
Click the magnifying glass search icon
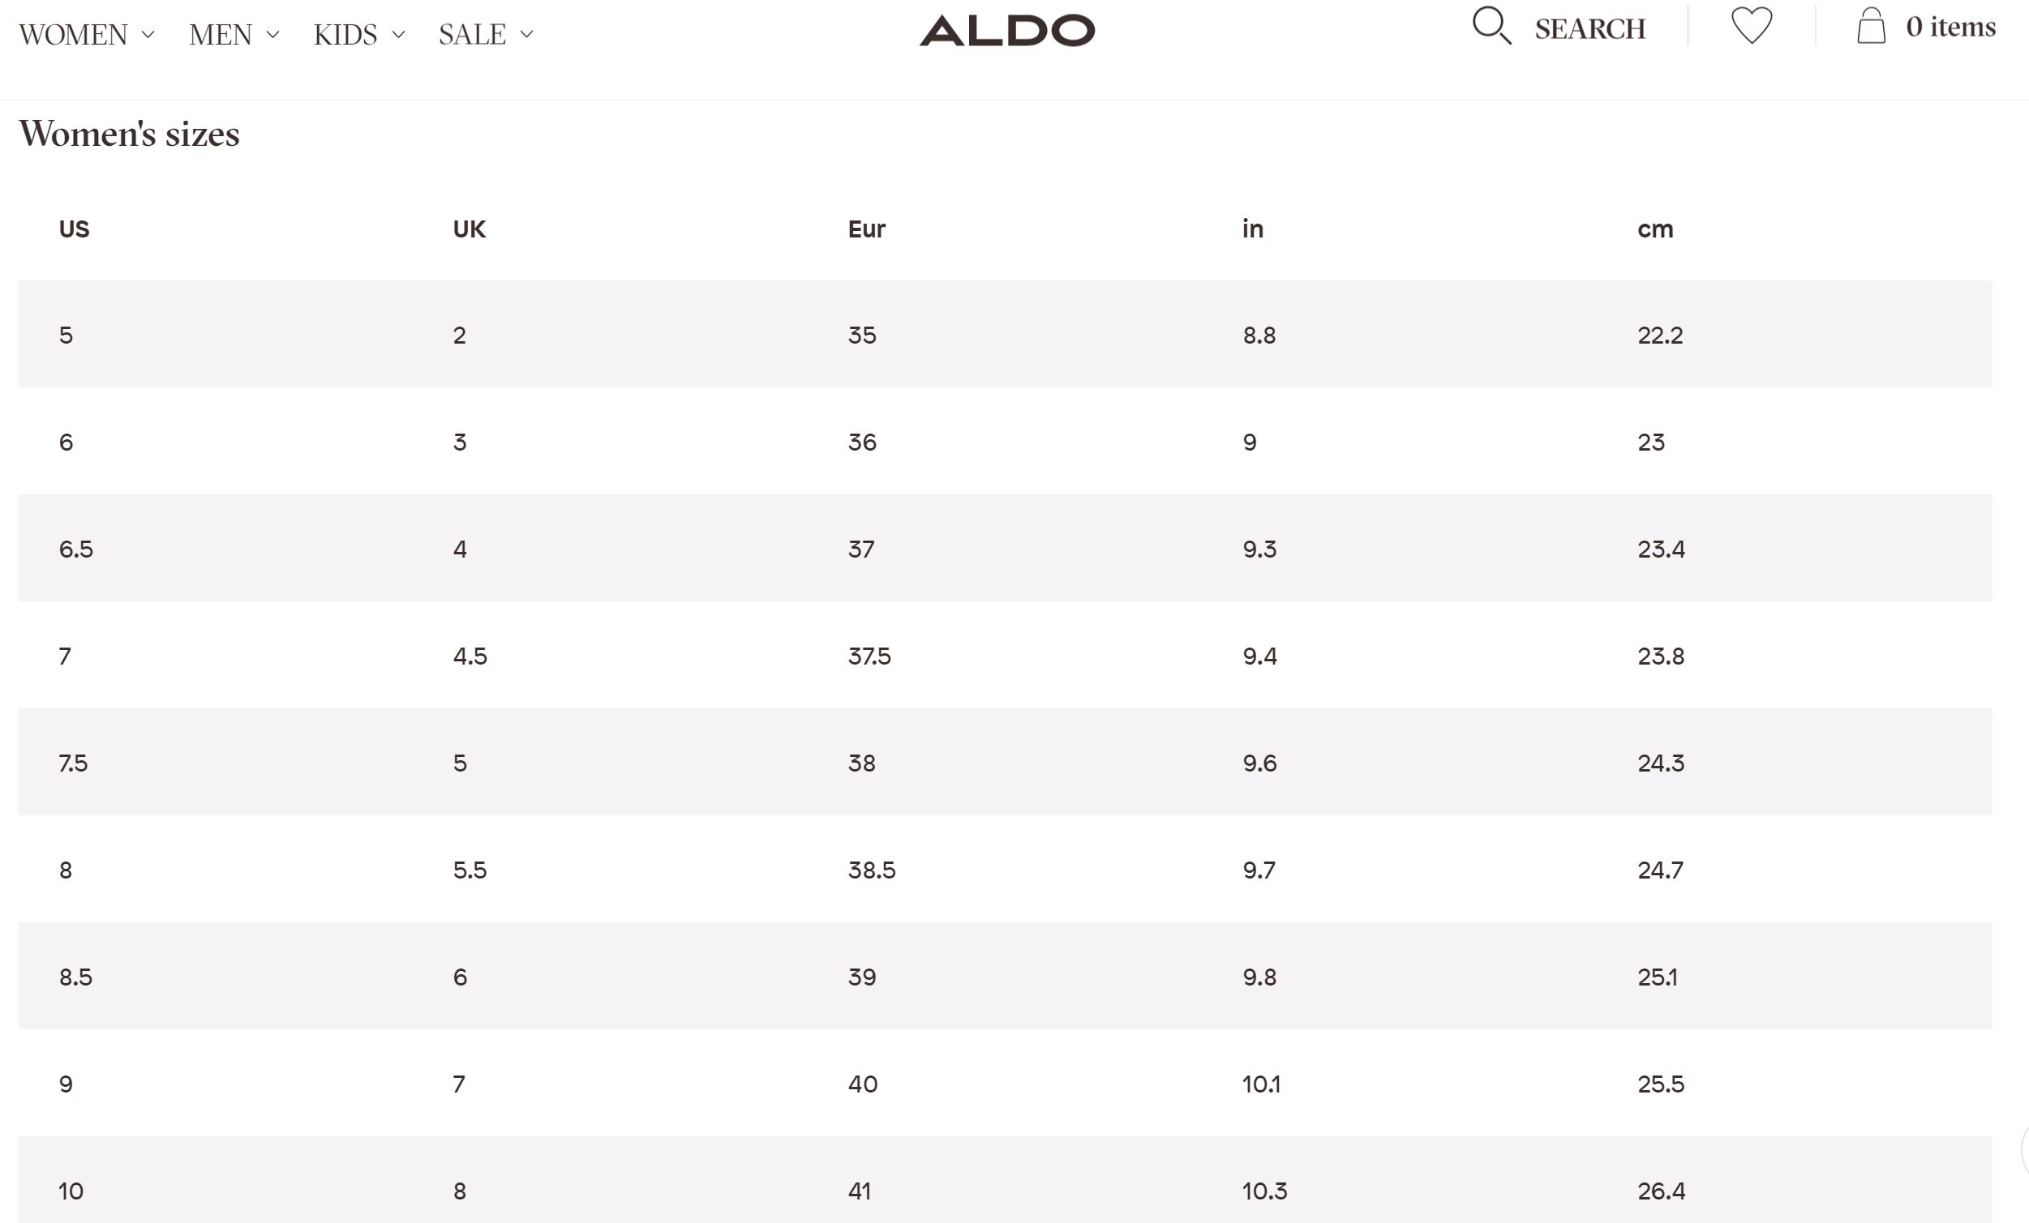1491,25
